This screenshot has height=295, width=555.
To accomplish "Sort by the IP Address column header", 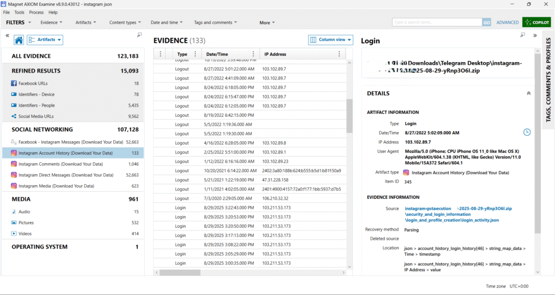I will tap(275, 54).
